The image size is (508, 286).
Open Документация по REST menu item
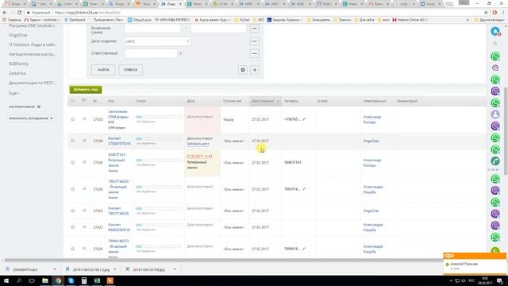pyautogui.click(x=32, y=83)
